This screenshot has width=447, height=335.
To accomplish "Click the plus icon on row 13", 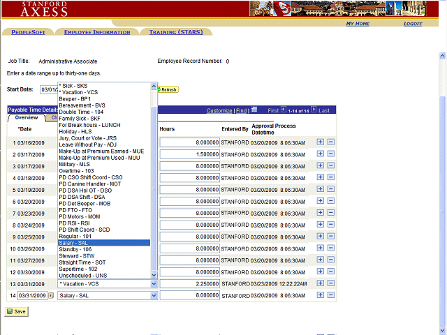I will click(321, 283).
